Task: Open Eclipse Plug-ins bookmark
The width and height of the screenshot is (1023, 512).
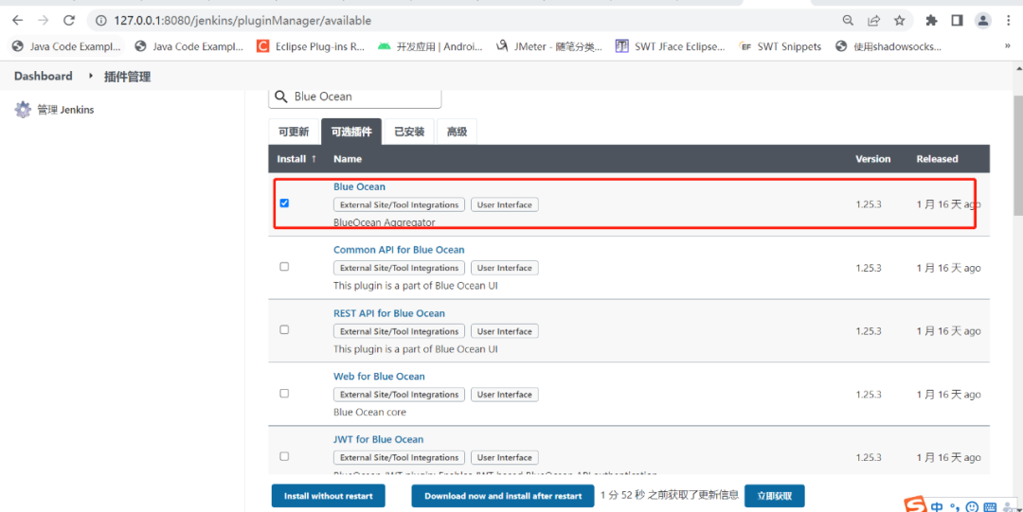Action: click(312, 46)
